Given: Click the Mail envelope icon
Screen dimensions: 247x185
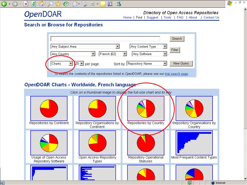Looking at the screenshot, I should coord(75,4).
